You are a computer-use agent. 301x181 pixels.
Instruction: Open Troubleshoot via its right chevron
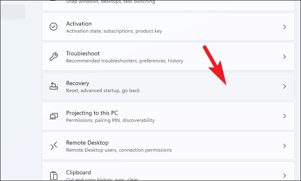coord(284,57)
